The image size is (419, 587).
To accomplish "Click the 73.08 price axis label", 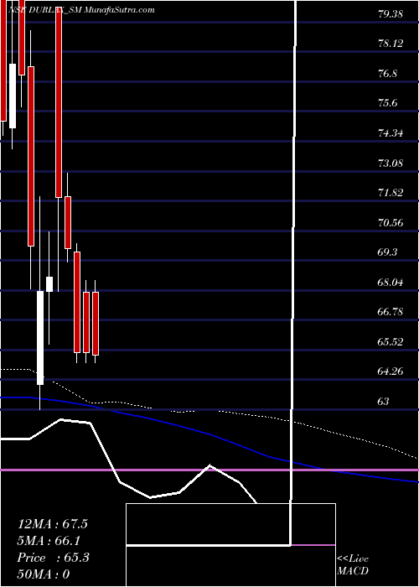I will 391,164.
